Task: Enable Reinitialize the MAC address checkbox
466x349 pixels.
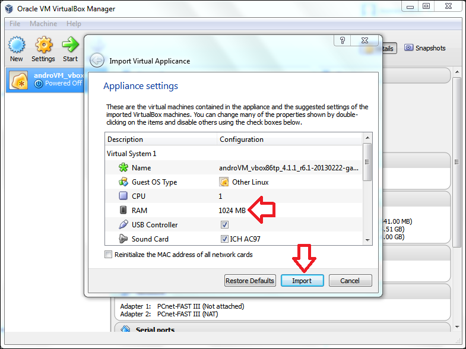Action: pos(108,255)
